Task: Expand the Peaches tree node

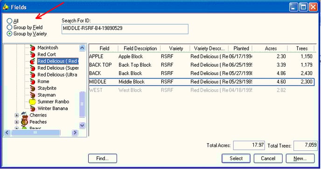Action: click(x=17, y=122)
